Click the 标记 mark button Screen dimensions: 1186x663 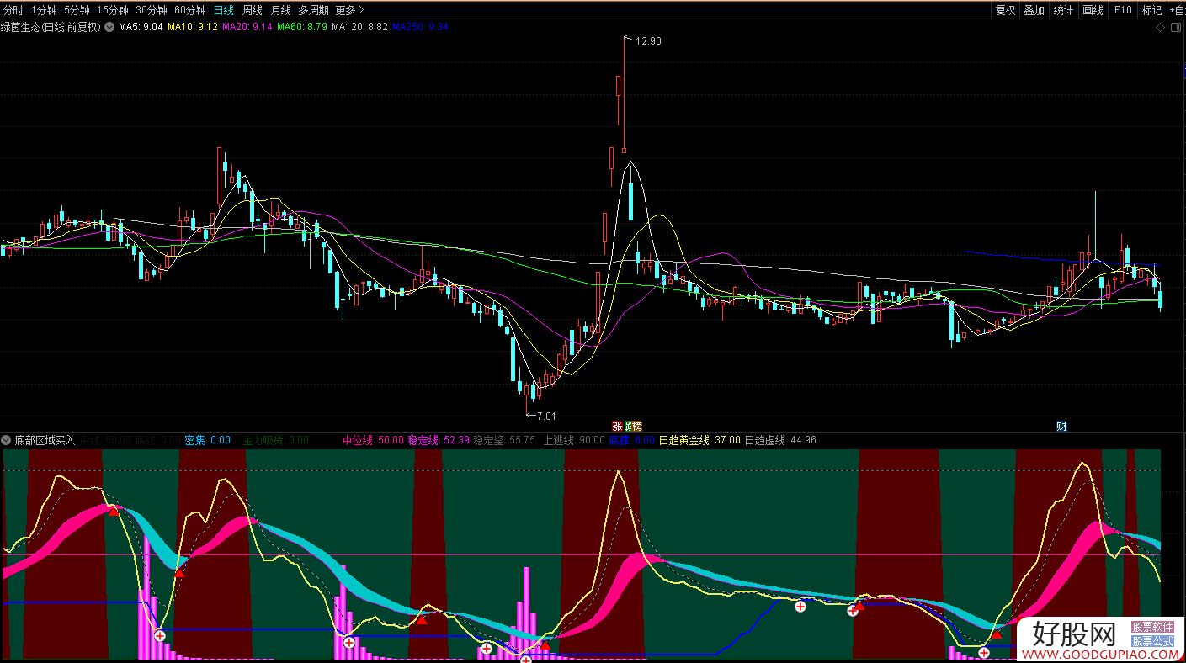pyautogui.click(x=1151, y=10)
